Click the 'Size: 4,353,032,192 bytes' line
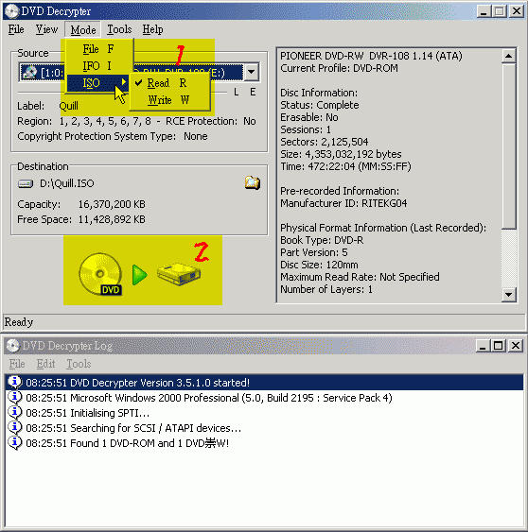Image resolution: width=528 pixels, height=532 pixels. [x=341, y=154]
